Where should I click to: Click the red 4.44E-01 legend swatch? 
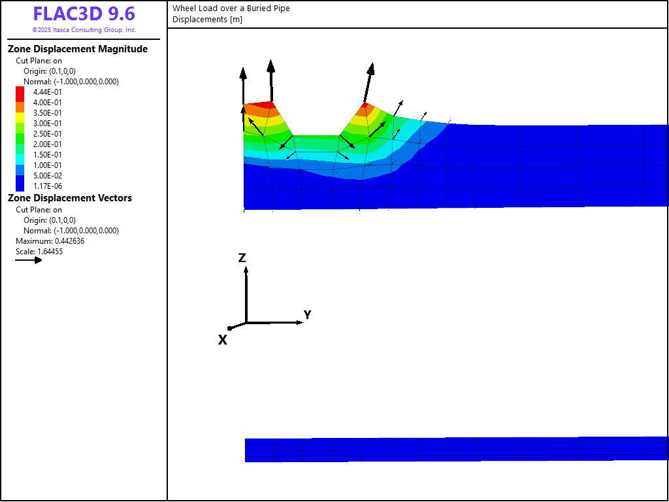pos(20,92)
